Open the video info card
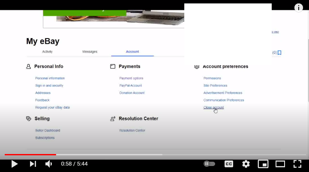 pyautogui.click(x=299, y=8)
